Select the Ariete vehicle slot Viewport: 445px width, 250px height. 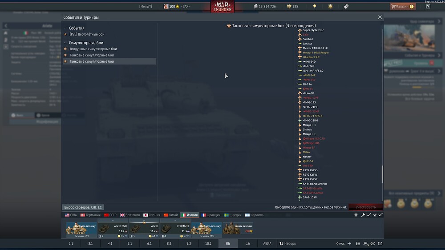pyautogui.click(x=144, y=229)
